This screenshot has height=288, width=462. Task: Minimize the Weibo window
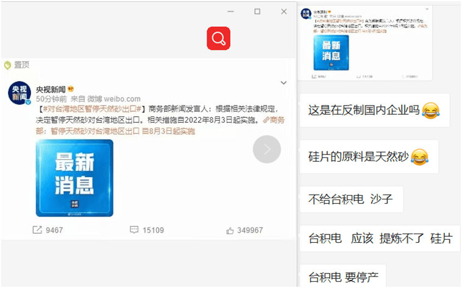tap(231, 12)
